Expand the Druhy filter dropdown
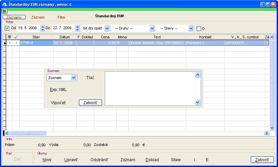Viewport: 278px width, 167px height. [152, 28]
